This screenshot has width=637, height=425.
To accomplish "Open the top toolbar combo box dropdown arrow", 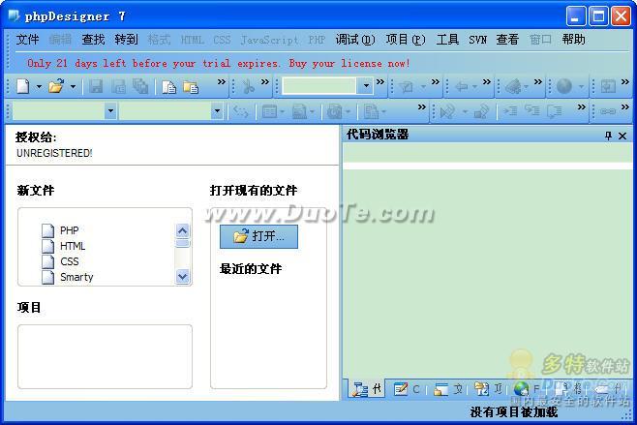I will point(366,86).
